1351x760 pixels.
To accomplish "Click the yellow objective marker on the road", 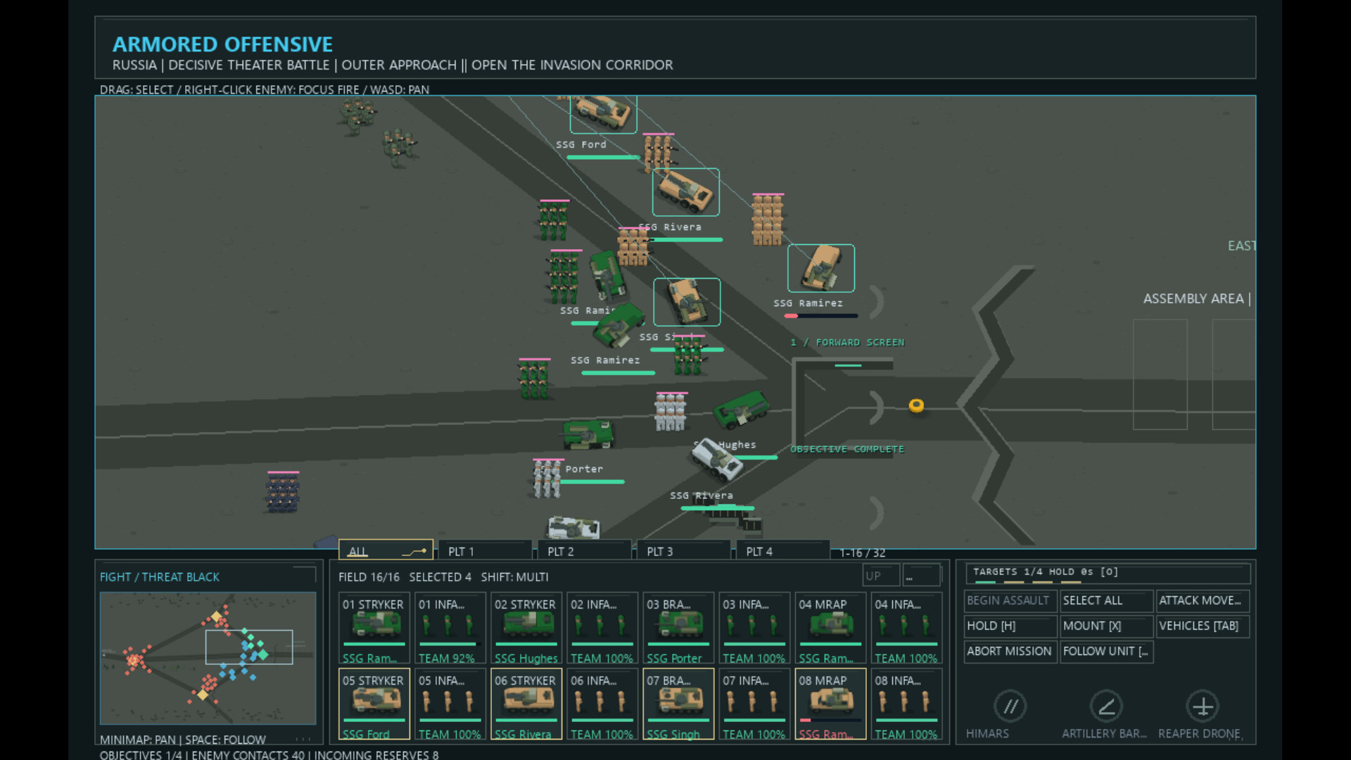I will (x=916, y=405).
